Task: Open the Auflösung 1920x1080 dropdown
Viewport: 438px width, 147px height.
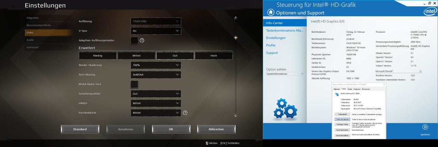Action: [156, 21]
